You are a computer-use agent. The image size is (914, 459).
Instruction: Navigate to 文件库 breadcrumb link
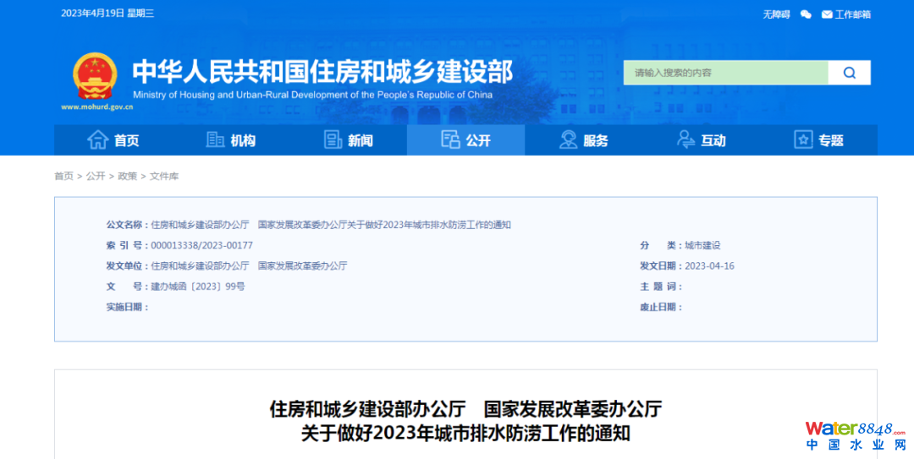pos(164,176)
